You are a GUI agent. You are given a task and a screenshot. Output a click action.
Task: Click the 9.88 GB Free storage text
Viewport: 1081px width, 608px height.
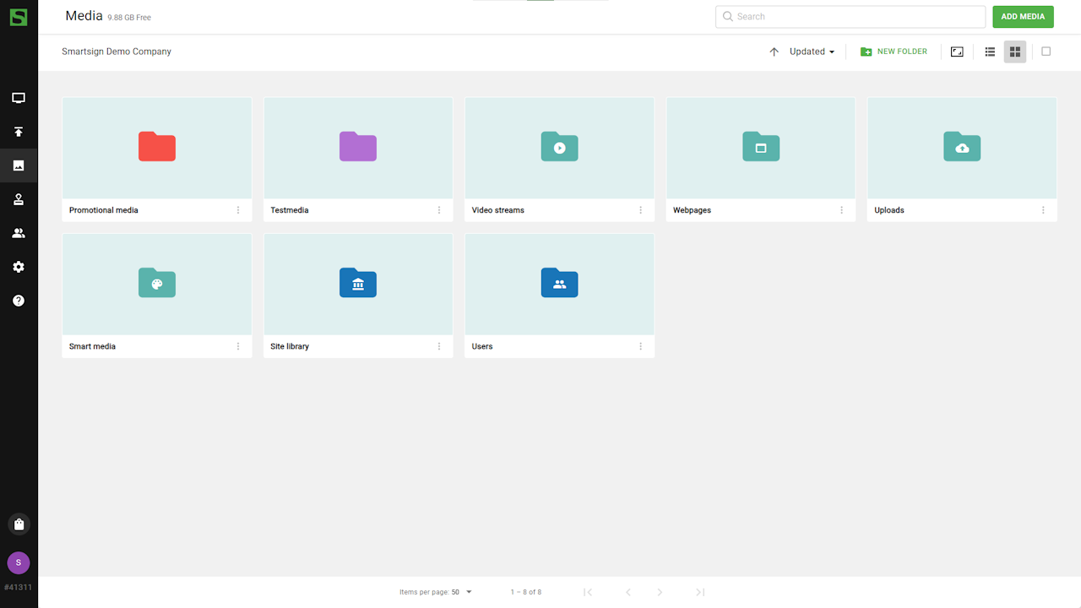129,18
